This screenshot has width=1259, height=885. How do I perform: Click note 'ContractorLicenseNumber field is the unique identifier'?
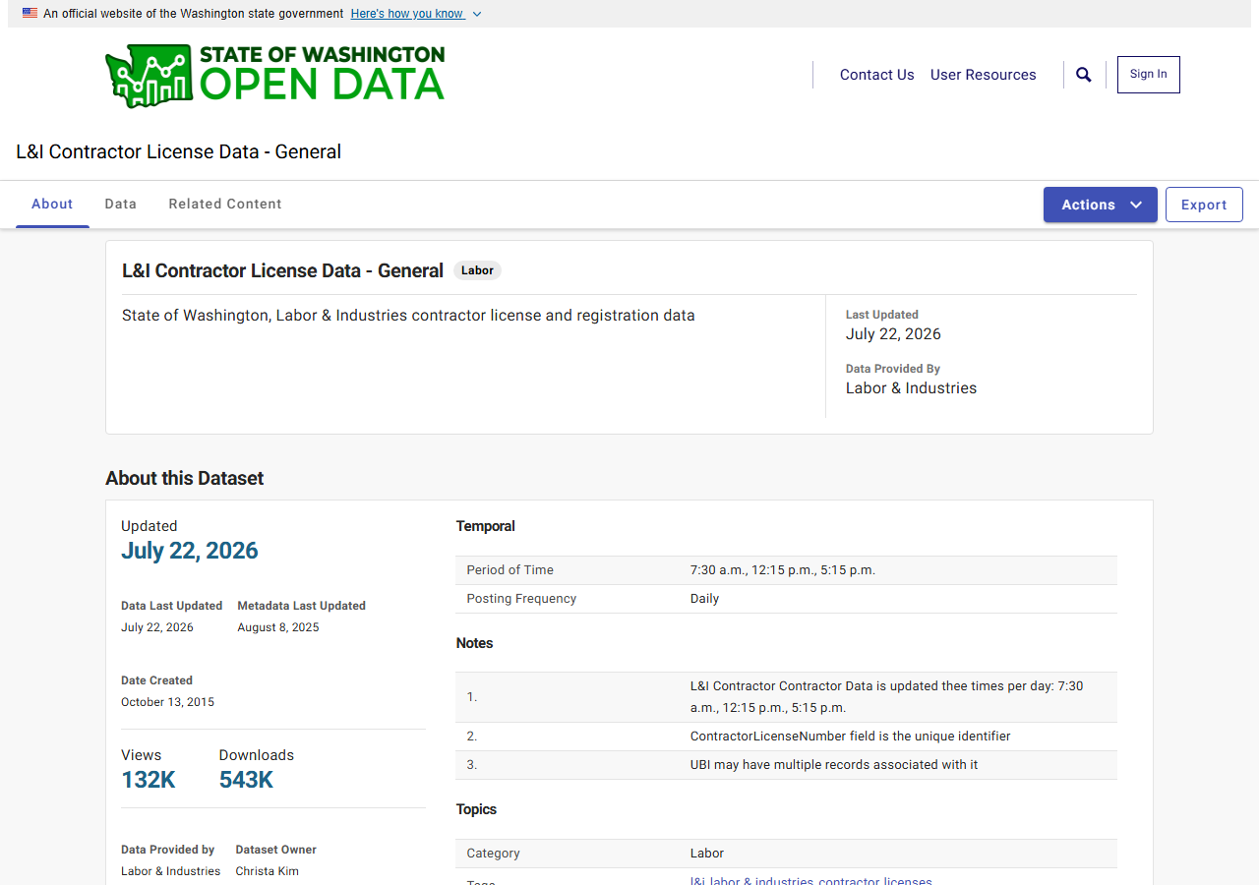tap(851, 737)
